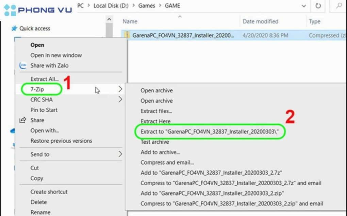Screen dimensions: 347x216
Task: Sort files by Date modified column header
Action: [260, 21]
